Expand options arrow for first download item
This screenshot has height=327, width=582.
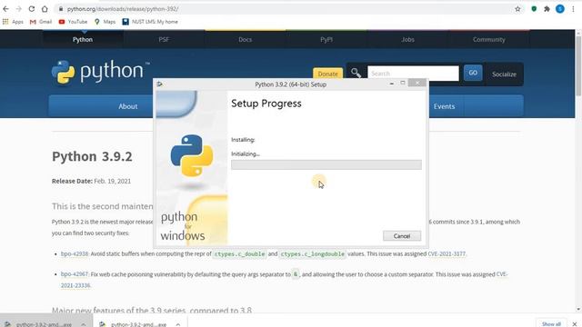point(83,324)
